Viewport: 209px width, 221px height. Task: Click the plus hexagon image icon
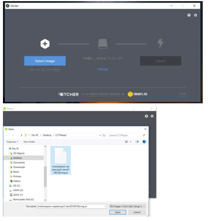point(45,44)
